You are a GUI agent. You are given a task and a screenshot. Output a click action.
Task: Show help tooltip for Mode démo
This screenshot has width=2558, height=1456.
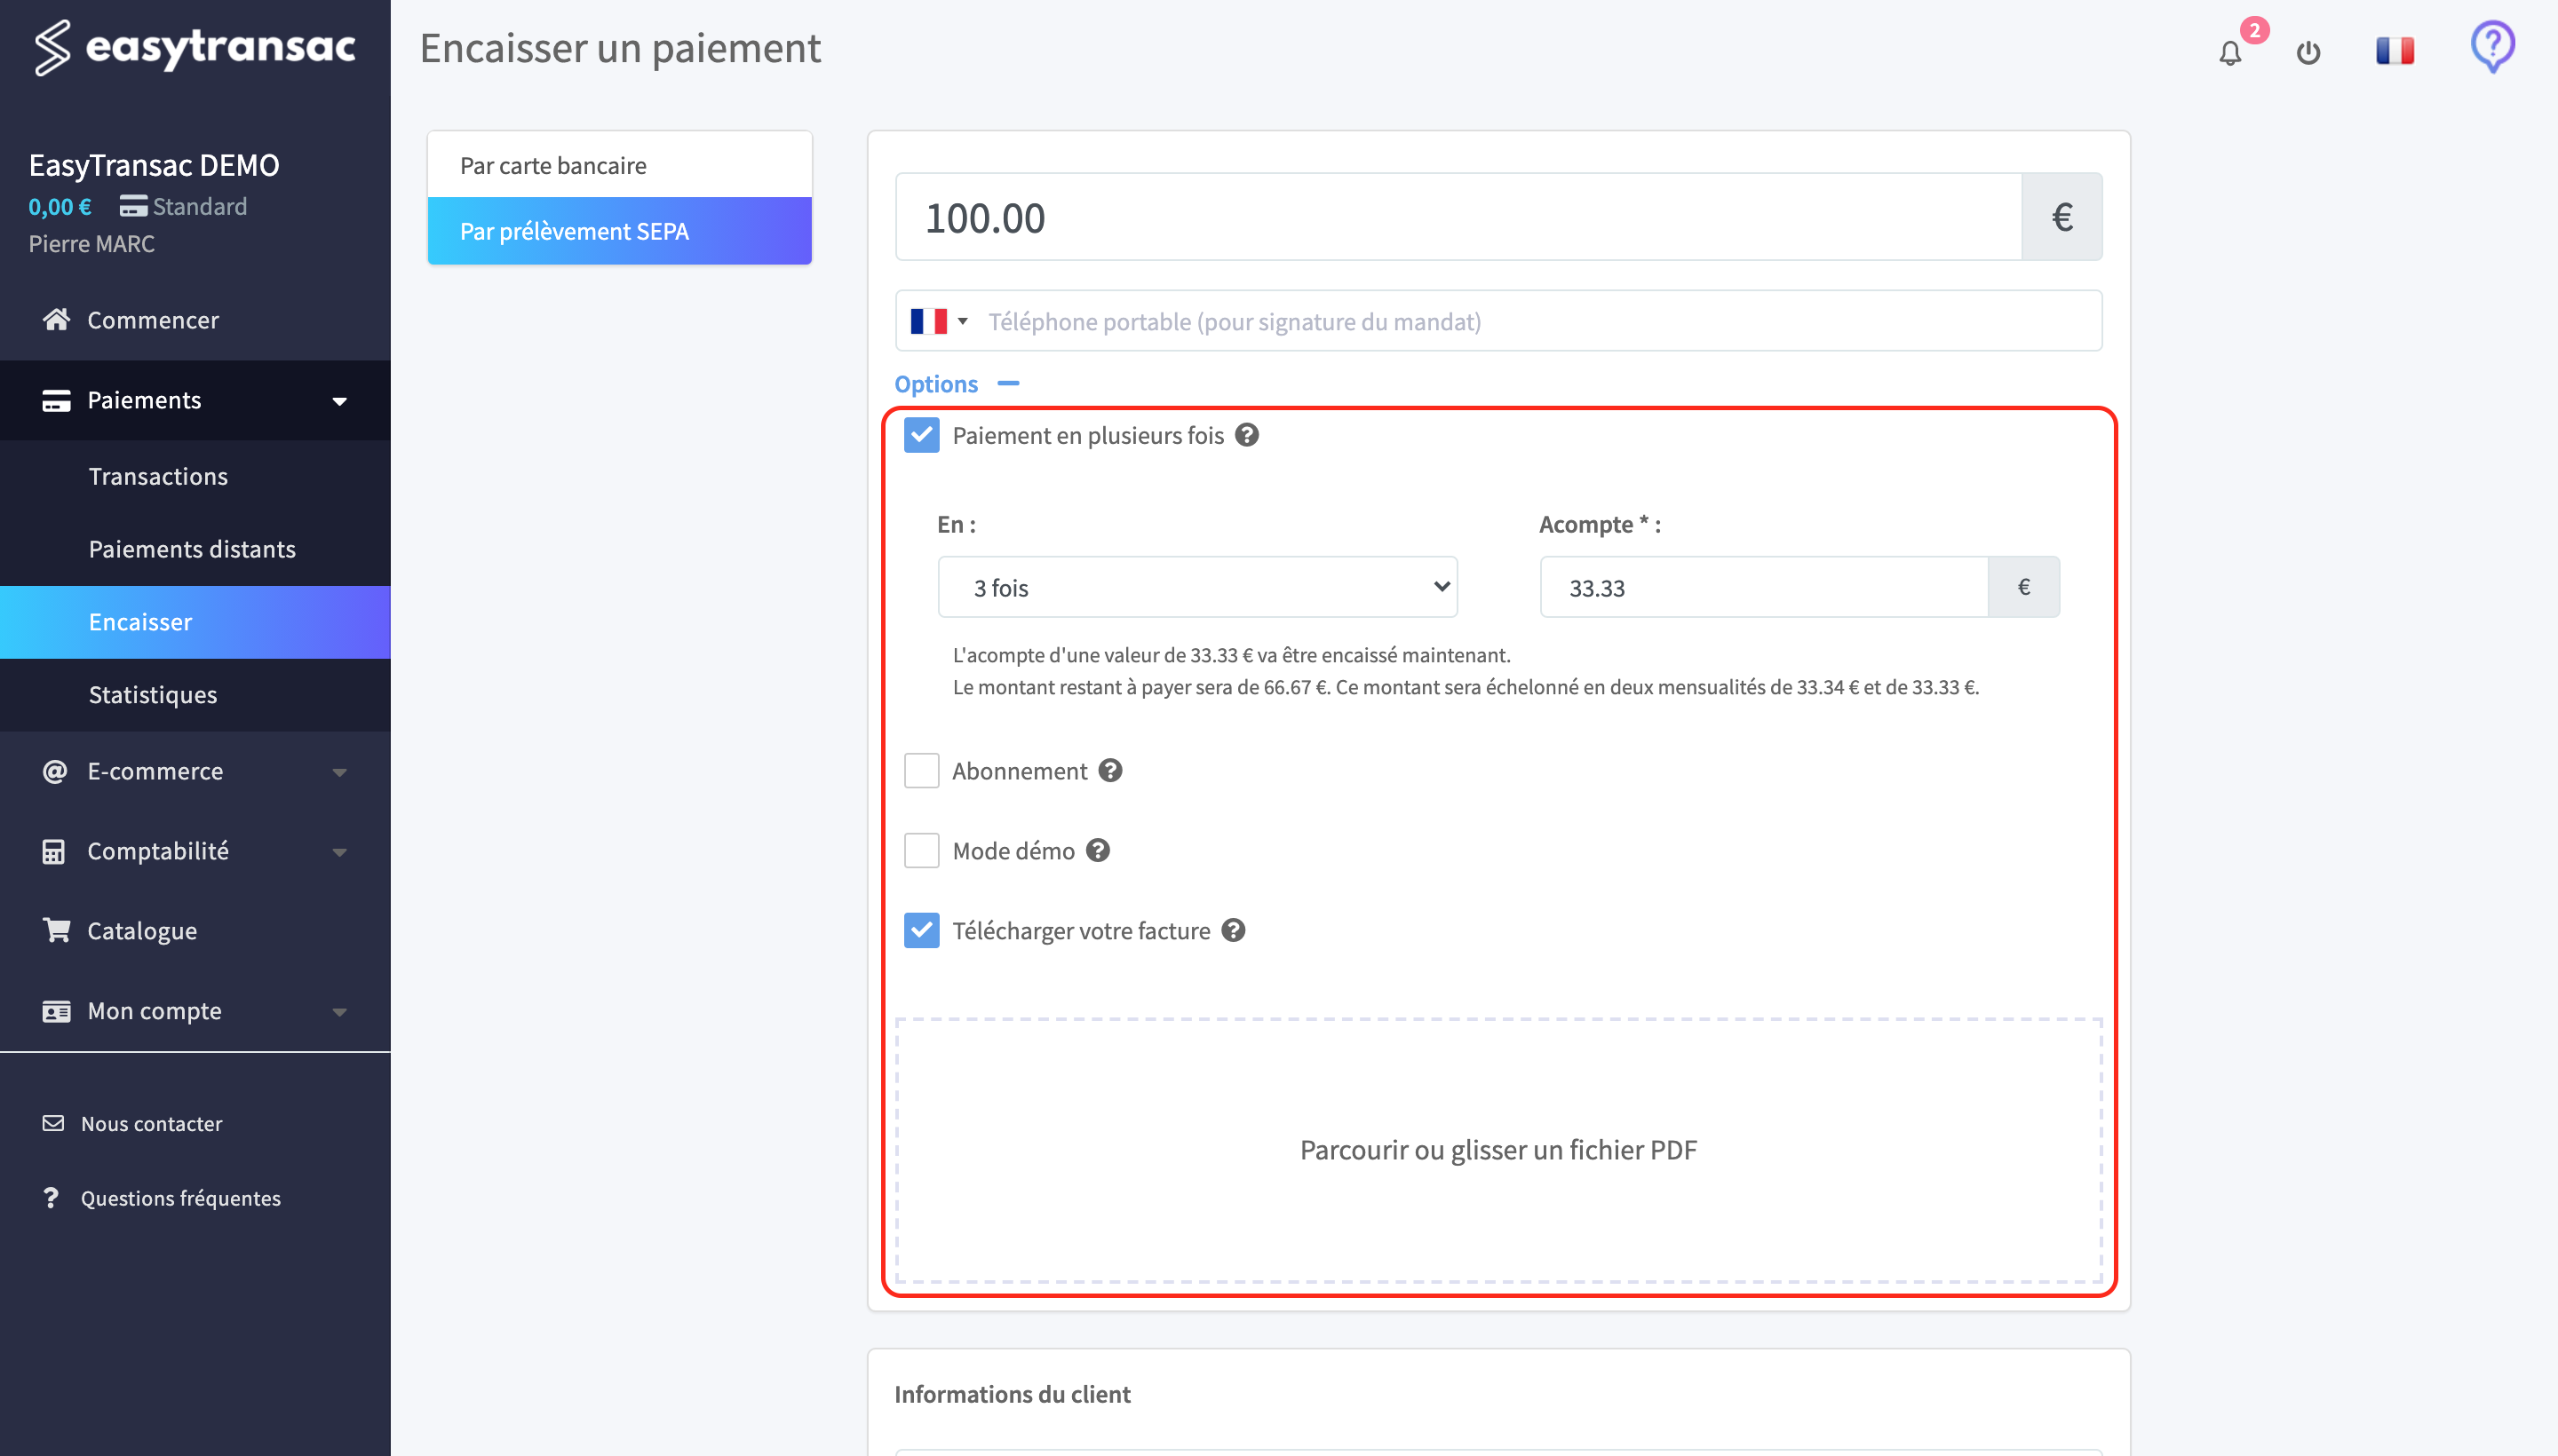tap(1098, 850)
